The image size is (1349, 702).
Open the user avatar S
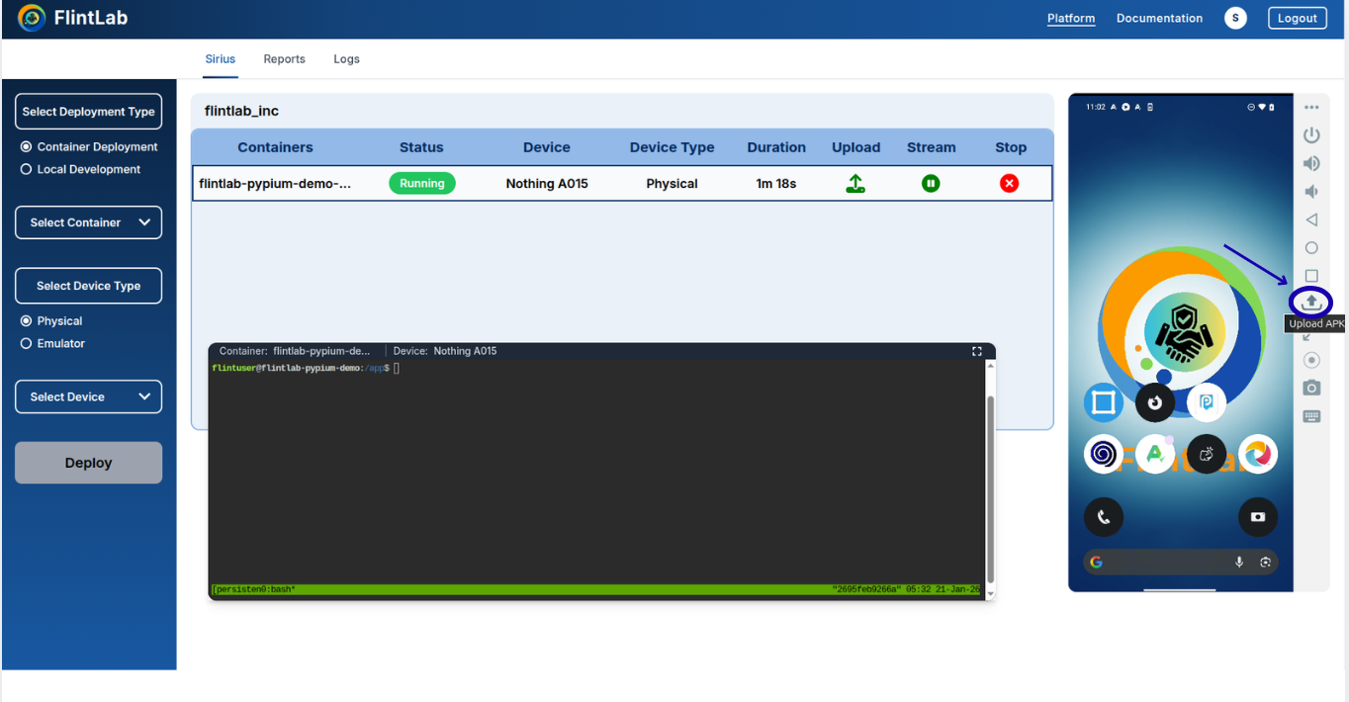pyautogui.click(x=1235, y=18)
